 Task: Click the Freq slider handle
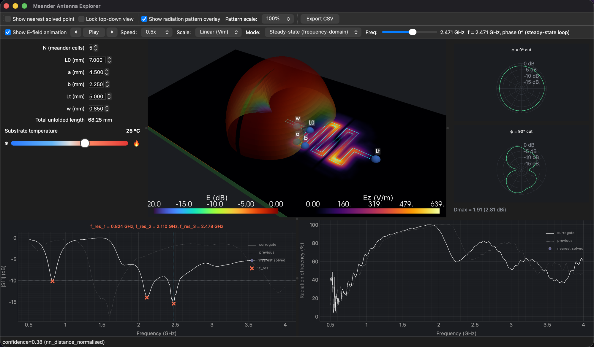[x=413, y=32]
